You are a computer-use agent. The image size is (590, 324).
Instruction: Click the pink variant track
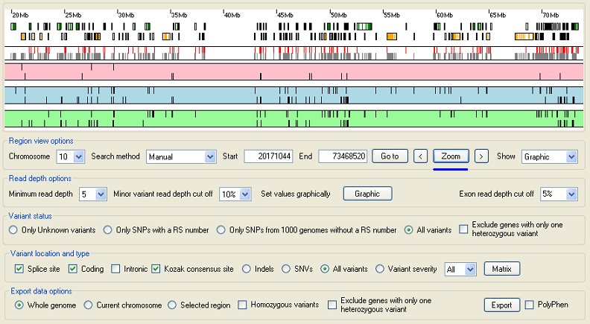tap(294, 72)
